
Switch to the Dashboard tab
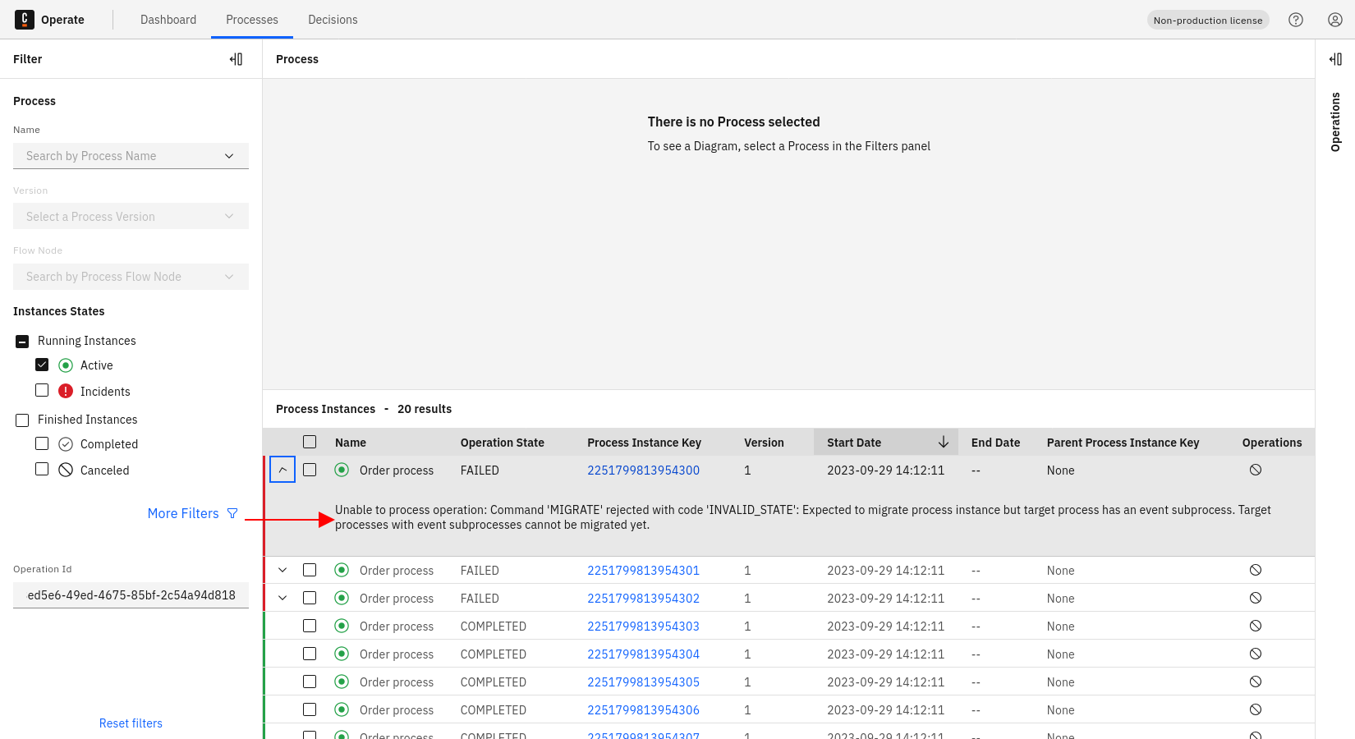point(168,20)
